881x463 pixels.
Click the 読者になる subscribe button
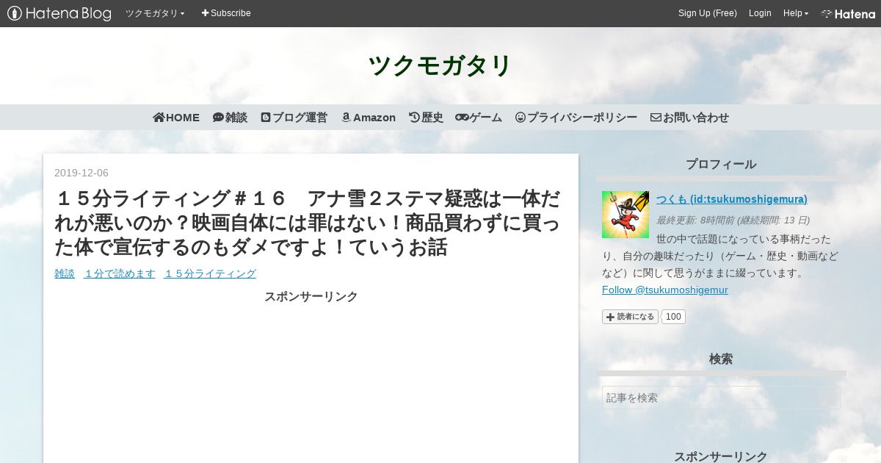[630, 317]
